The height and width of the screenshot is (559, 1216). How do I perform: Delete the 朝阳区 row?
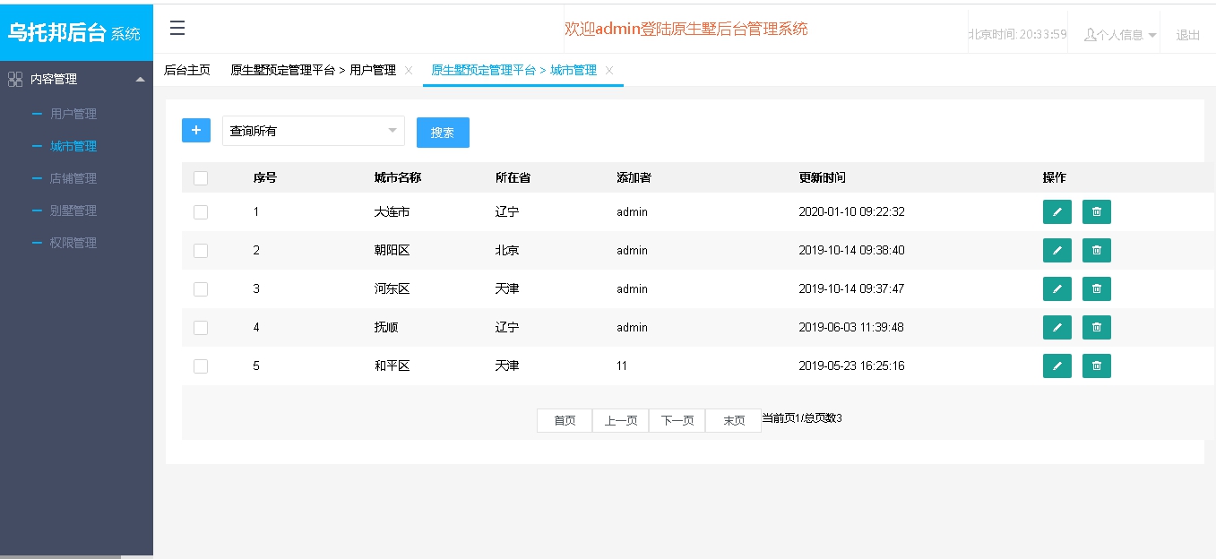click(x=1097, y=250)
